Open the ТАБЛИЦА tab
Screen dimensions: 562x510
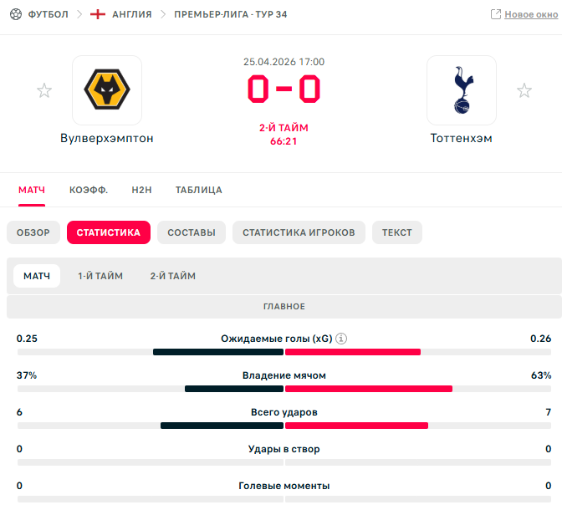[198, 190]
